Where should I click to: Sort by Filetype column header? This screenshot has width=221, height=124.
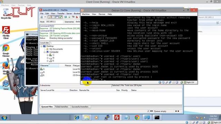click(x=76, y=65)
